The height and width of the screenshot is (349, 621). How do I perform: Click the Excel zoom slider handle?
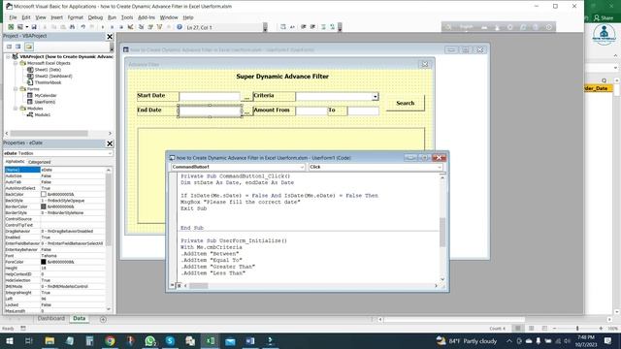pyautogui.click(x=577, y=329)
